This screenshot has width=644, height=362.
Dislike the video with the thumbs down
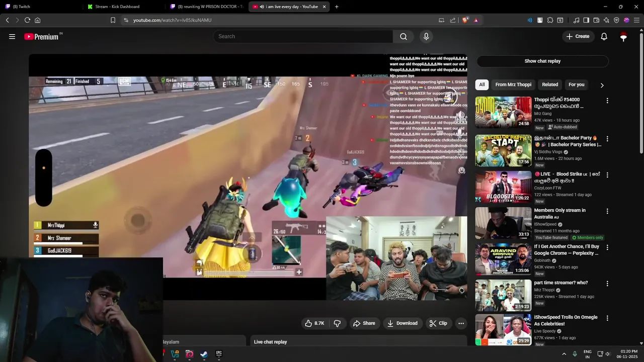[337, 323]
